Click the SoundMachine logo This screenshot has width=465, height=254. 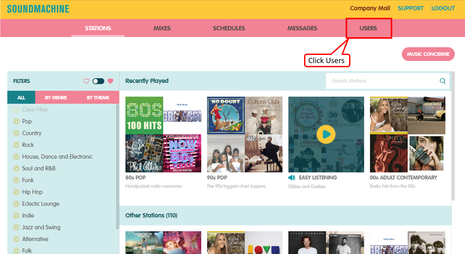(x=38, y=9)
